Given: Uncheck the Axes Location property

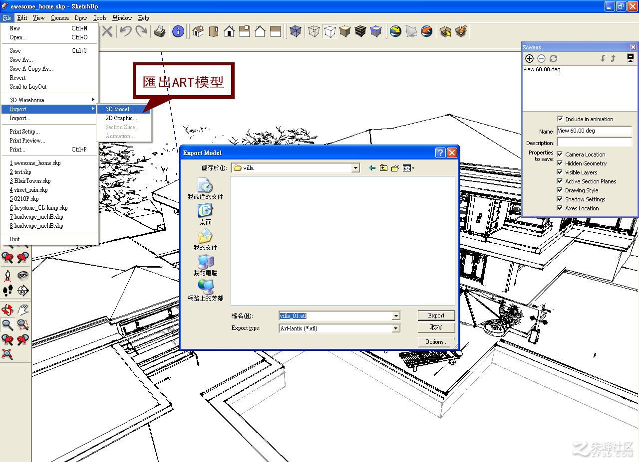Looking at the screenshot, I should tap(560, 208).
